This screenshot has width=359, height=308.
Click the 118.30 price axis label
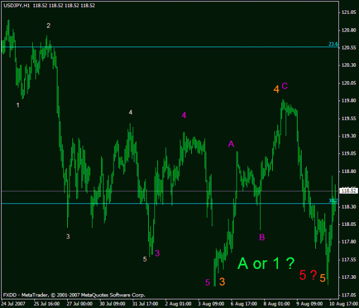(349, 207)
